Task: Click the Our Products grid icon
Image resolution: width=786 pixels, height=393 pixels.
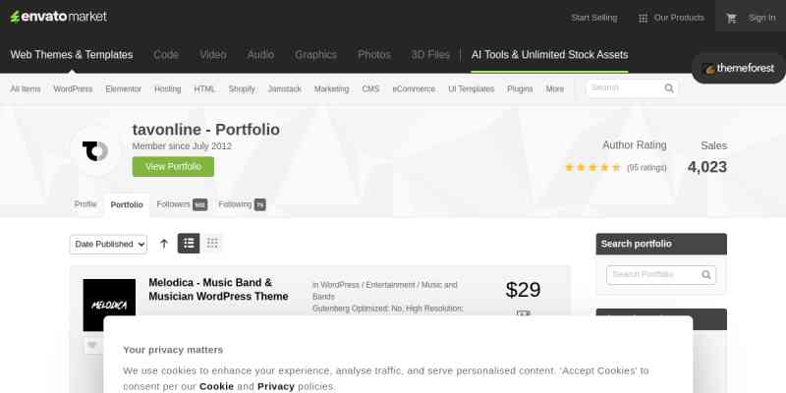Action: tap(643, 19)
